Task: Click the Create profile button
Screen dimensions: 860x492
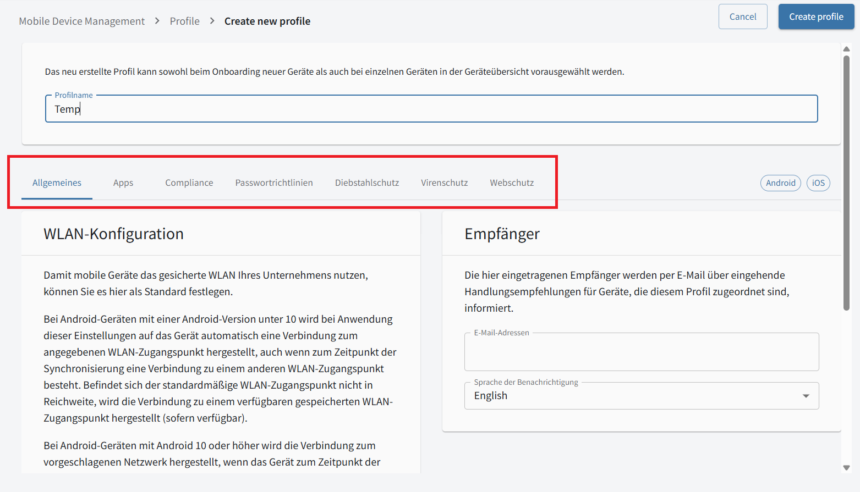Action: click(816, 16)
